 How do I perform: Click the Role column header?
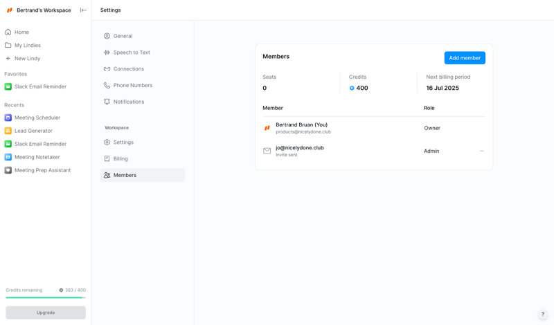pyautogui.click(x=429, y=108)
